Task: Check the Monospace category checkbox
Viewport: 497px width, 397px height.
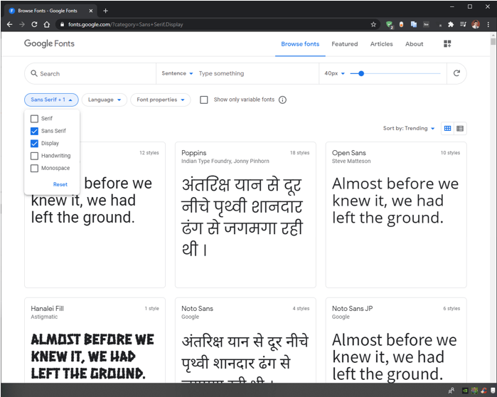Action: click(34, 168)
